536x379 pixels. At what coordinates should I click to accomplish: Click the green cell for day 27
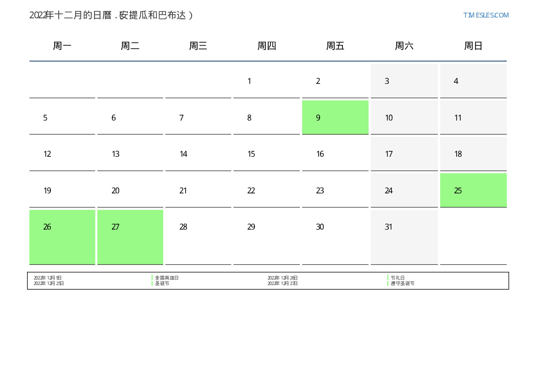coord(130,236)
